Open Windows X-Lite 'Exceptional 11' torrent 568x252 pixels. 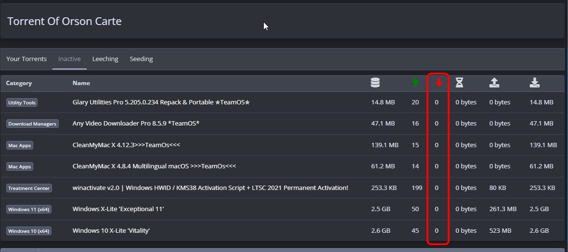pyautogui.click(x=118, y=209)
